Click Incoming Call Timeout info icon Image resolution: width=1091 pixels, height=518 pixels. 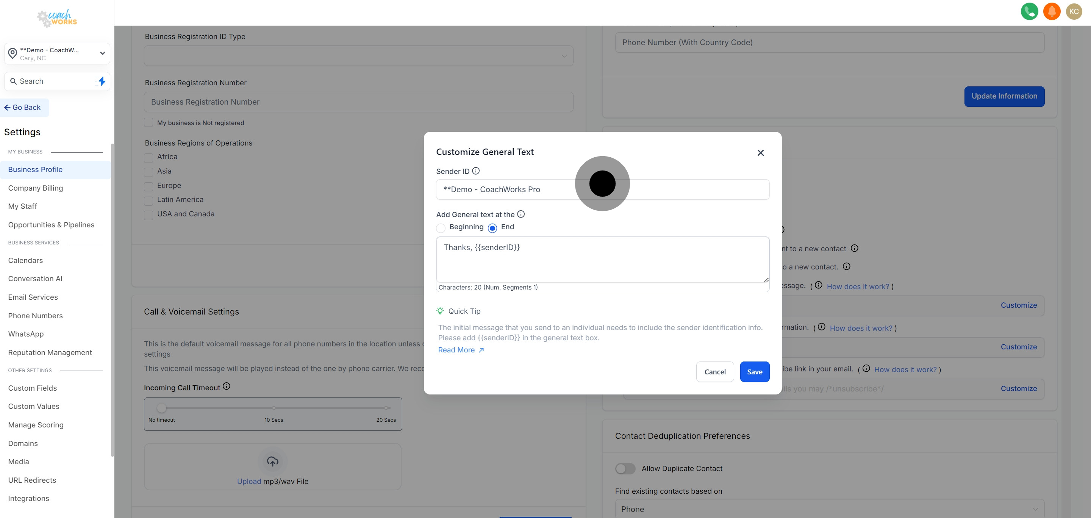click(x=227, y=386)
